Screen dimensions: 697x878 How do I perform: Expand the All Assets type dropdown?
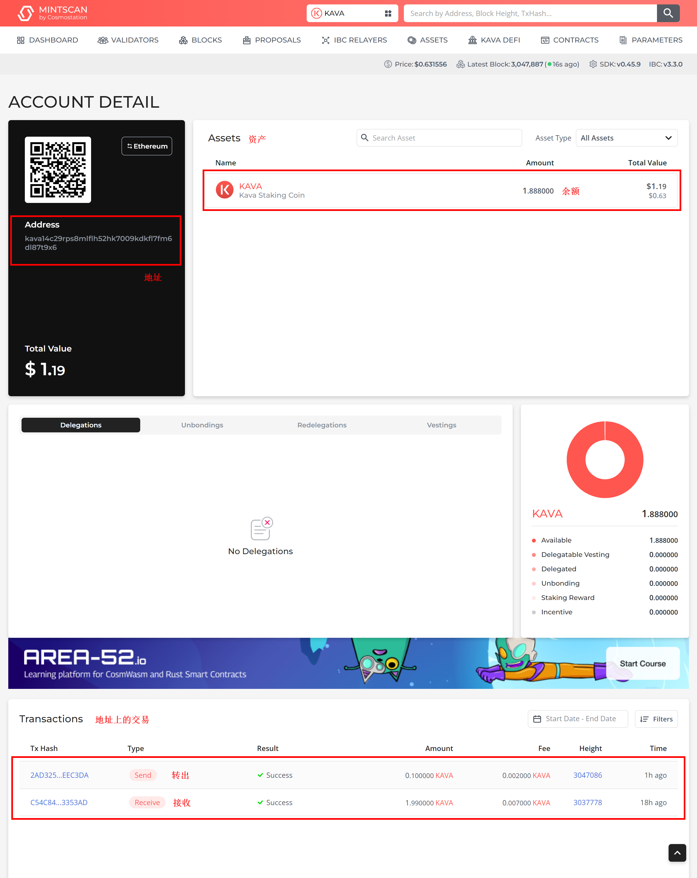pos(626,138)
